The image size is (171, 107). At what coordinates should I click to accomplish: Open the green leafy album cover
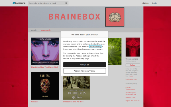pos(115,51)
